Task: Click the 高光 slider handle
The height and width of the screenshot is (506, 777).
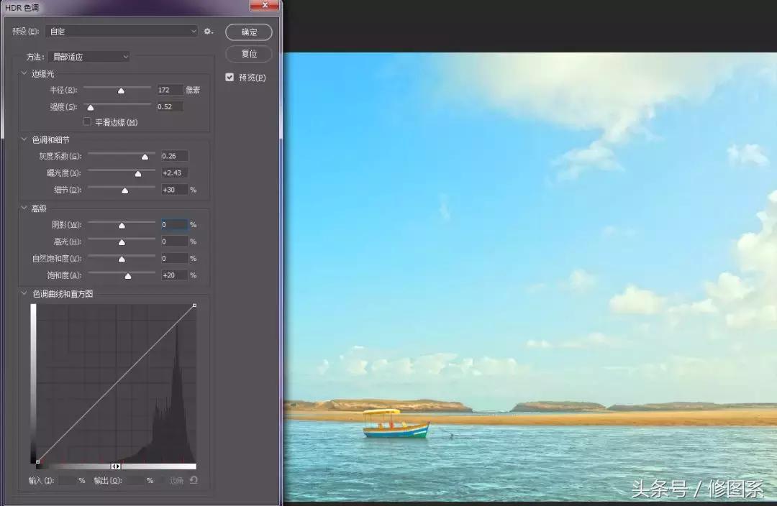Action: (x=122, y=243)
